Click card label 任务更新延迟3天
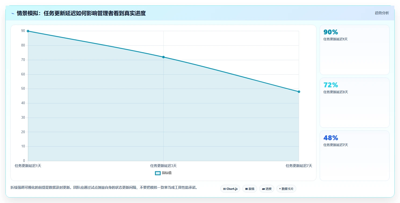This screenshot has width=400, height=203. click(x=336, y=92)
